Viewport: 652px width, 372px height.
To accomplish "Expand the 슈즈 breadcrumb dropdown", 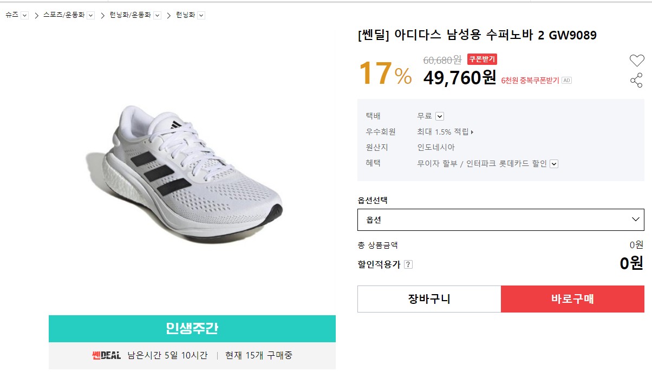I will click(x=24, y=15).
